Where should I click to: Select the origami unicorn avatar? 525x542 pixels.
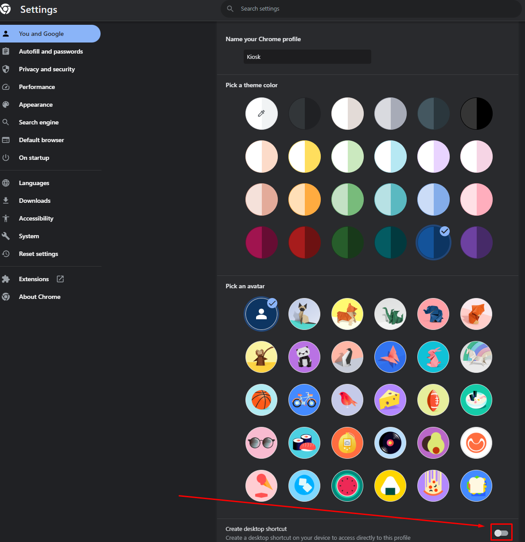477,357
